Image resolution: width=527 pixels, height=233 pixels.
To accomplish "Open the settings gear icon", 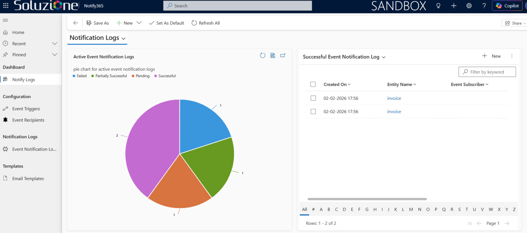I will tap(469, 6).
